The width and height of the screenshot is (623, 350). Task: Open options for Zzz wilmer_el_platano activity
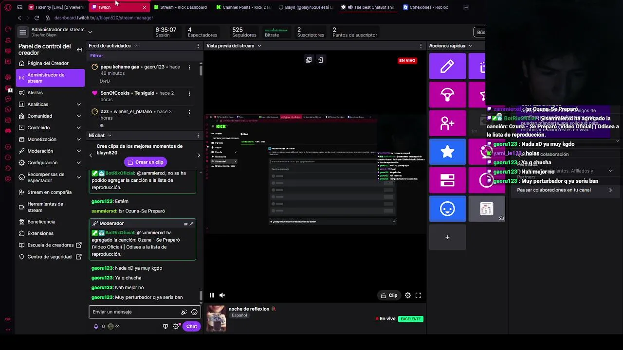pyautogui.click(x=189, y=112)
